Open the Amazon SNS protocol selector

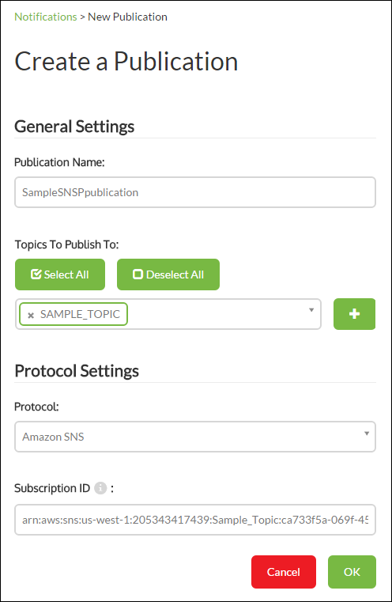click(195, 437)
